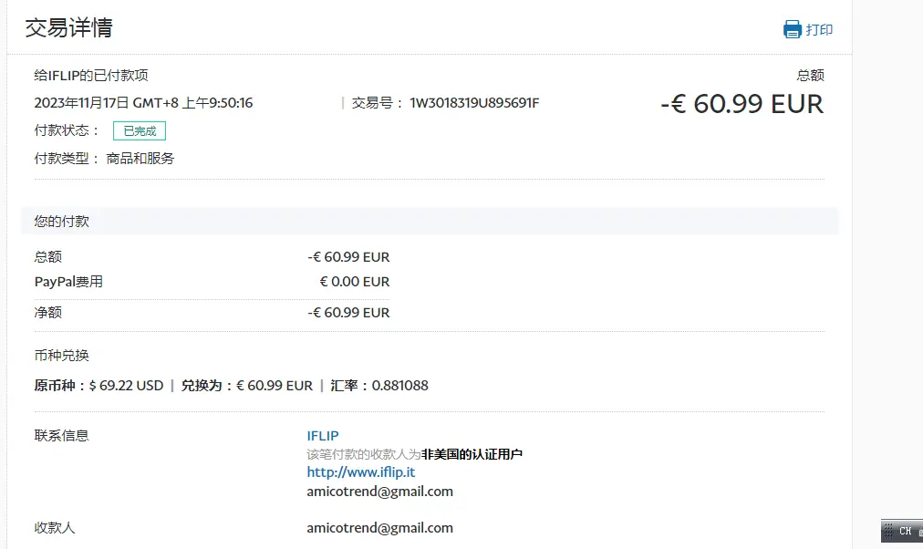The image size is (923, 549).
Task: Open the 打印 print link
Action: (819, 29)
